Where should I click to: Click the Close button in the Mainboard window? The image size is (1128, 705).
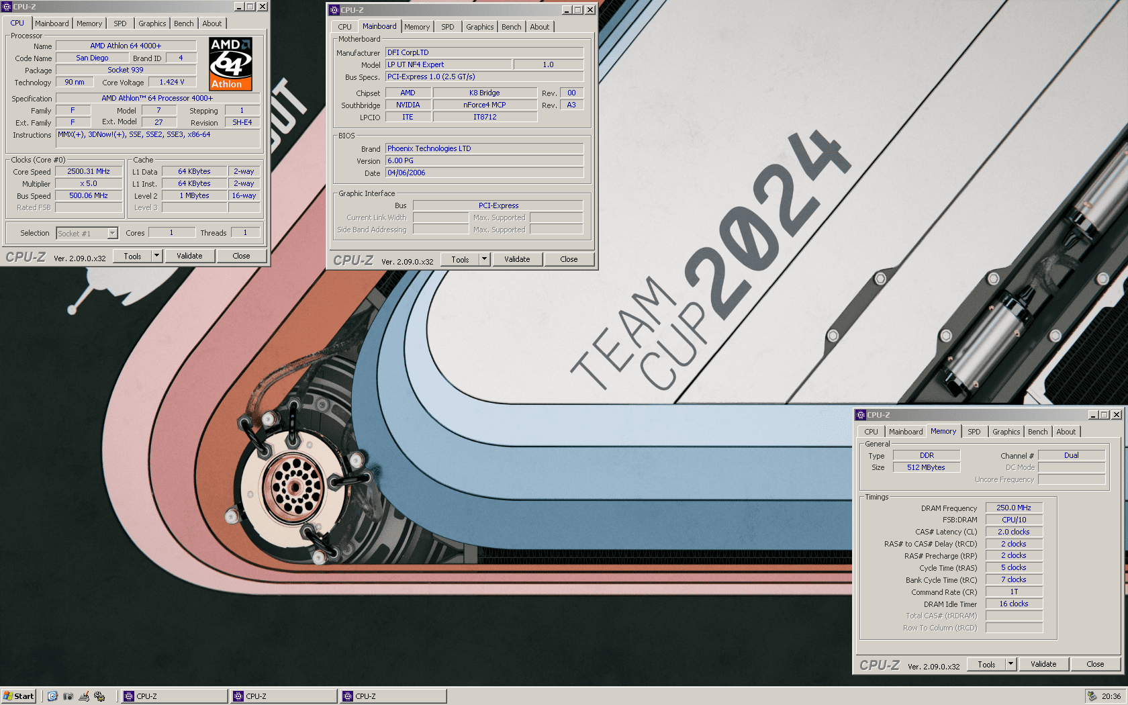[569, 259]
